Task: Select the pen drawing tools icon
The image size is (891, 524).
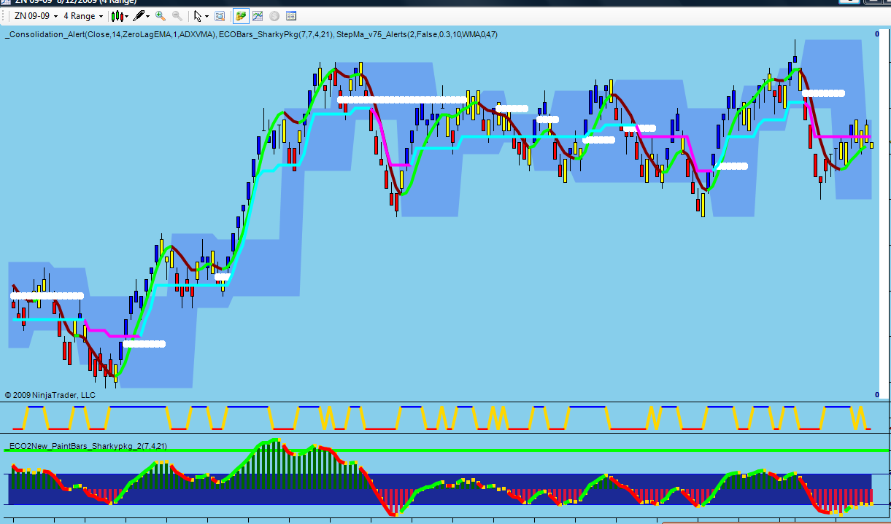Action: click(138, 16)
